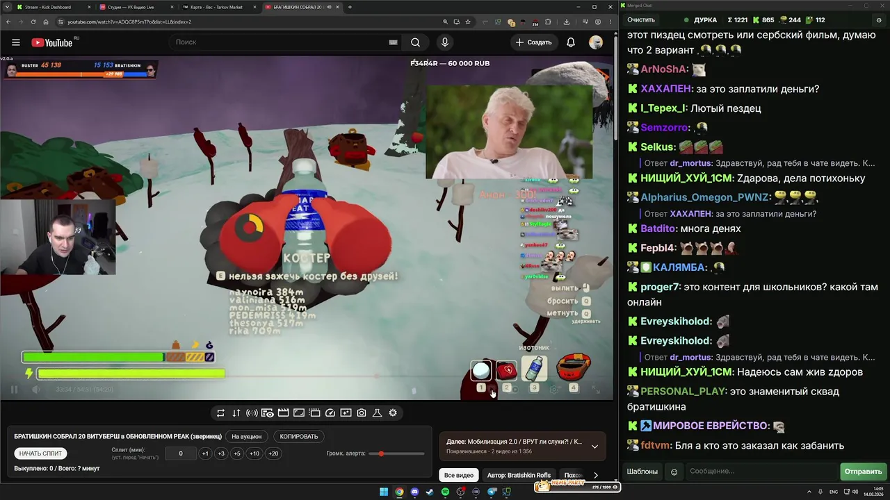Adjust the "Громк. алерта" volume slider
The image size is (890, 500).
(x=397, y=453)
